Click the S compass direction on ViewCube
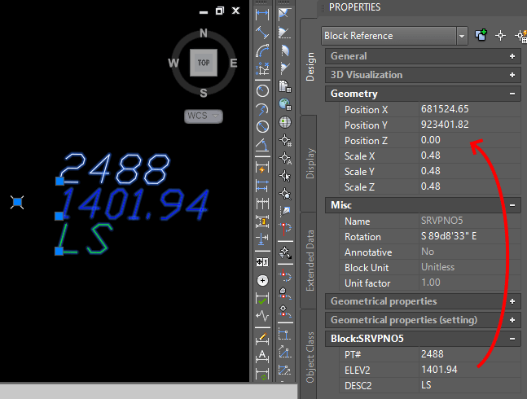 pos(204,93)
